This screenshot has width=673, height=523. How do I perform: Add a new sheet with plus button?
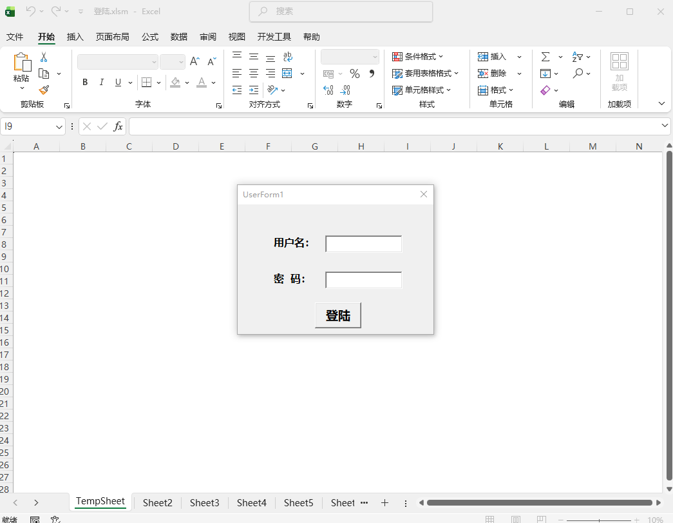pyautogui.click(x=384, y=503)
